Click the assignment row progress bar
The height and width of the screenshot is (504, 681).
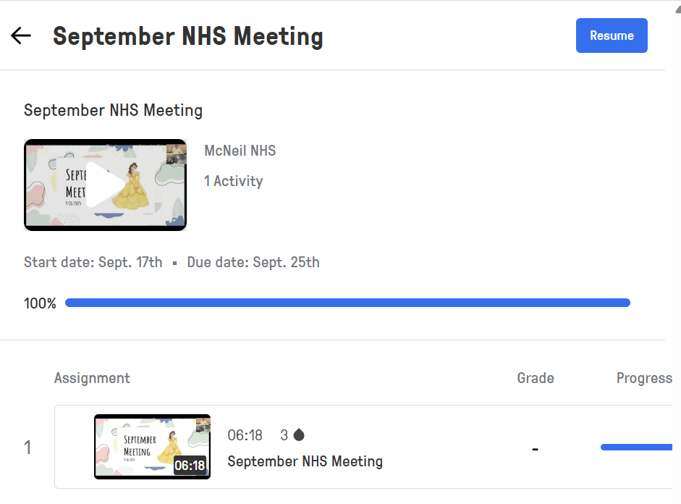(635, 448)
